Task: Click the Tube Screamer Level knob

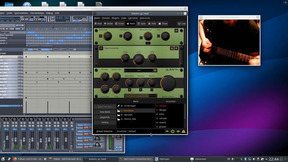Action: (139, 59)
